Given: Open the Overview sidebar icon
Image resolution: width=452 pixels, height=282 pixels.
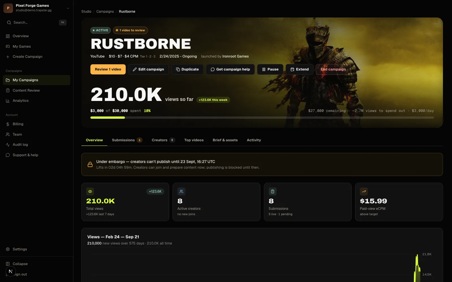Looking at the screenshot, I should 8,36.
